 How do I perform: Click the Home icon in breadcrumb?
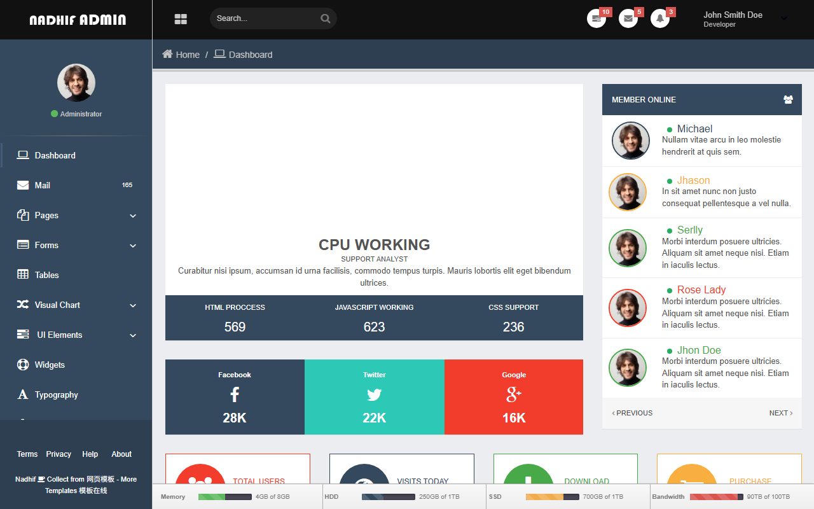(167, 54)
